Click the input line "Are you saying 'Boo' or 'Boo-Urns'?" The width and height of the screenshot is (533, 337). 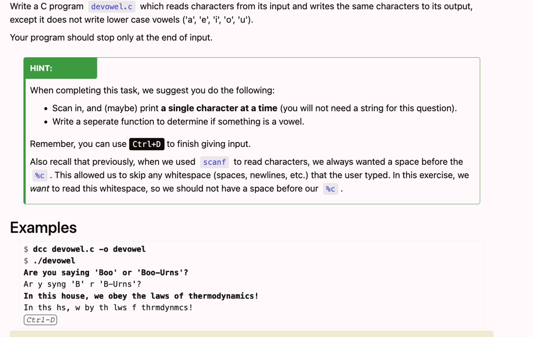106,273
